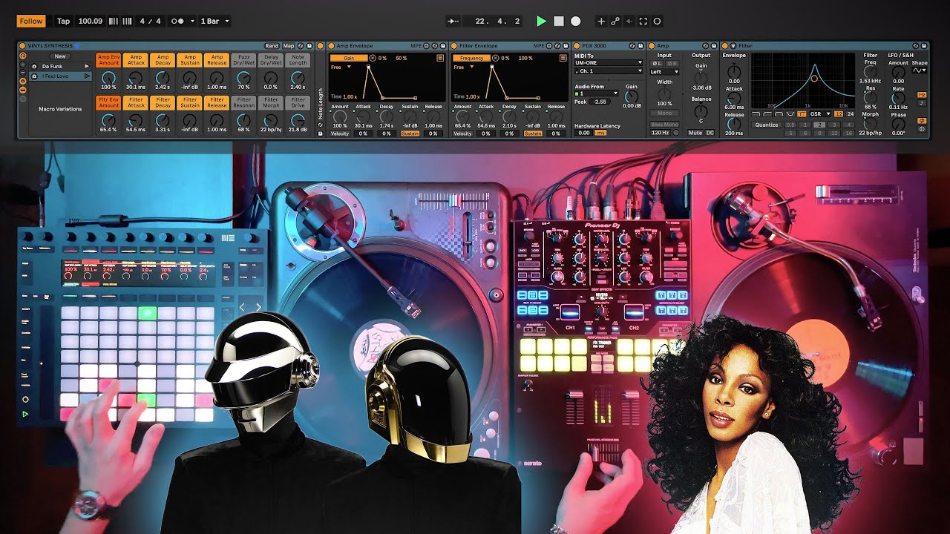Click New to create a macro variation

[60, 56]
